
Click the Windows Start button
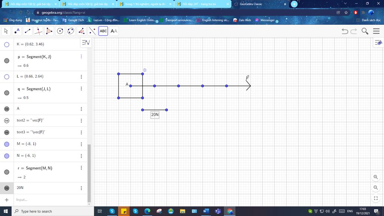(x=6, y=211)
